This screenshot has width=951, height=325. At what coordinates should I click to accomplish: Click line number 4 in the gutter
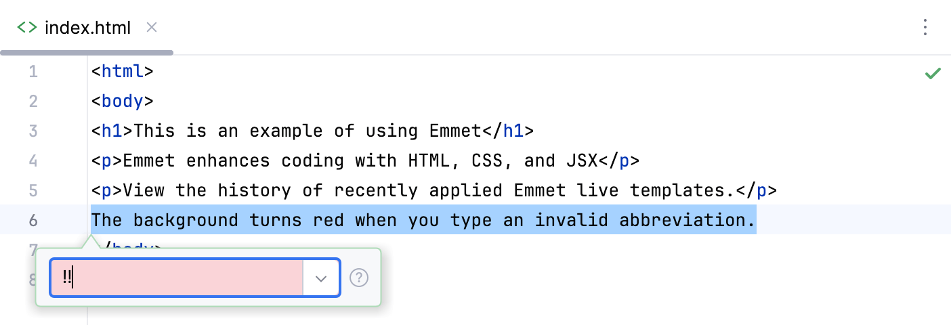[x=33, y=160]
